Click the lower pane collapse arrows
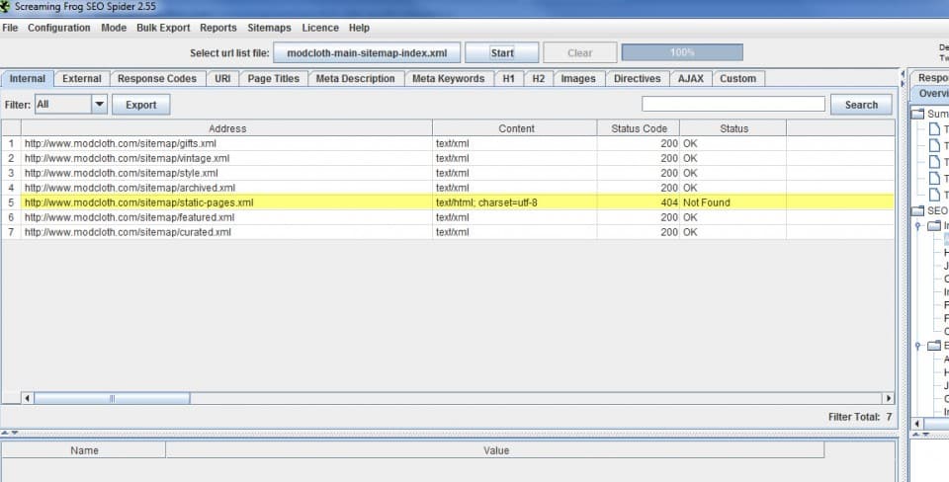This screenshot has width=949, height=482. [10, 433]
